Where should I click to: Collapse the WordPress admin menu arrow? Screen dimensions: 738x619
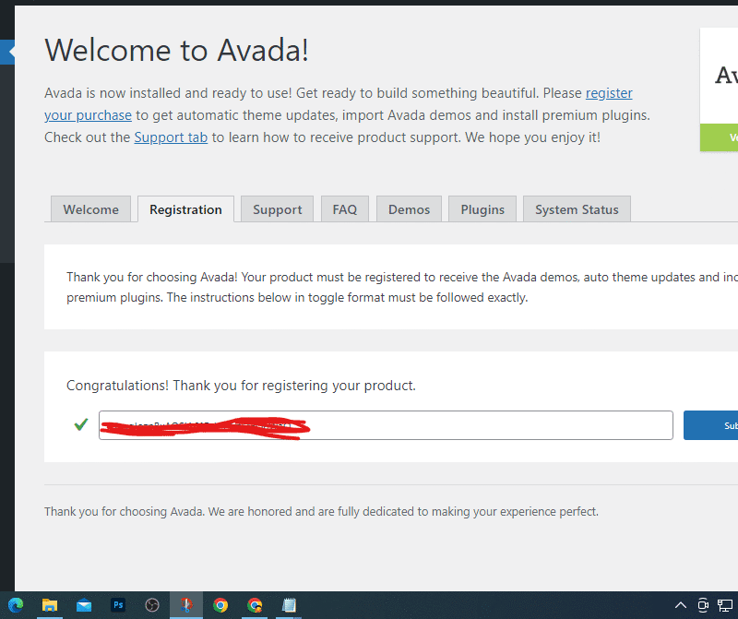[11, 52]
